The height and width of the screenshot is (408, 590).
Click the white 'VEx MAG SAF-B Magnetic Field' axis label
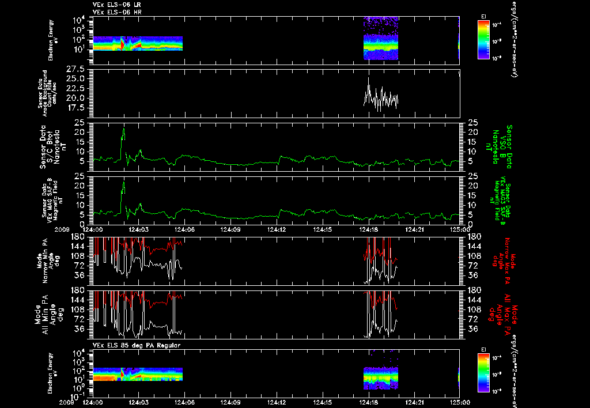pos(52,200)
